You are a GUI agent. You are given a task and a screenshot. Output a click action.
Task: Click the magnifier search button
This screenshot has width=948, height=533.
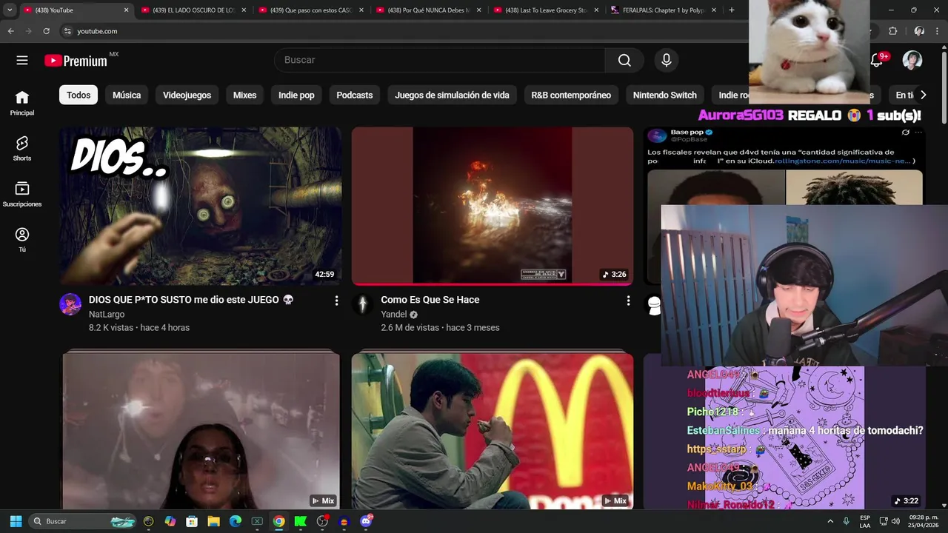(x=624, y=60)
